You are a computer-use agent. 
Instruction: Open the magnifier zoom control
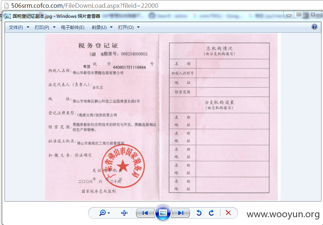click(x=103, y=213)
